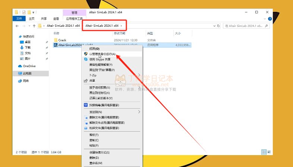The width and height of the screenshot is (293, 167).
Task: Open 桌面 in the navigation pane
Action: click(x=25, y=42)
